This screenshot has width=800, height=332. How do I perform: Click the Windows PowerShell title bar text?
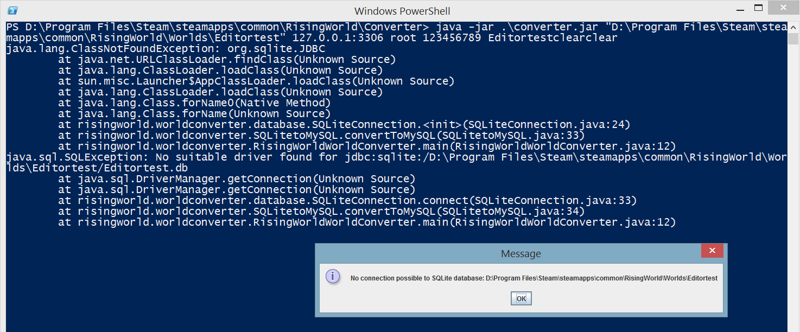tap(402, 11)
